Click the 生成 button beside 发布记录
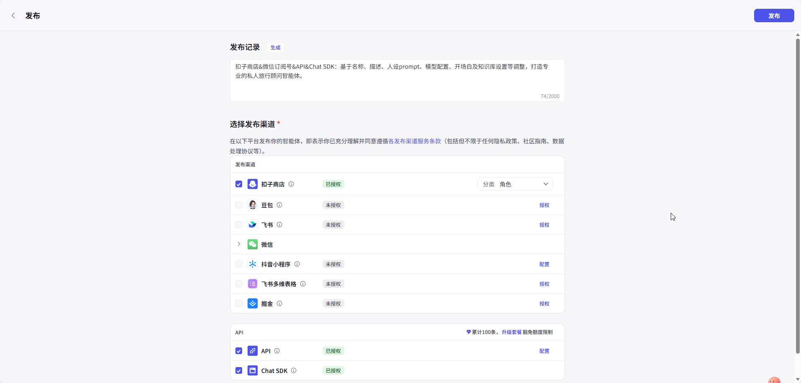Image resolution: width=801 pixels, height=383 pixels. (x=275, y=47)
